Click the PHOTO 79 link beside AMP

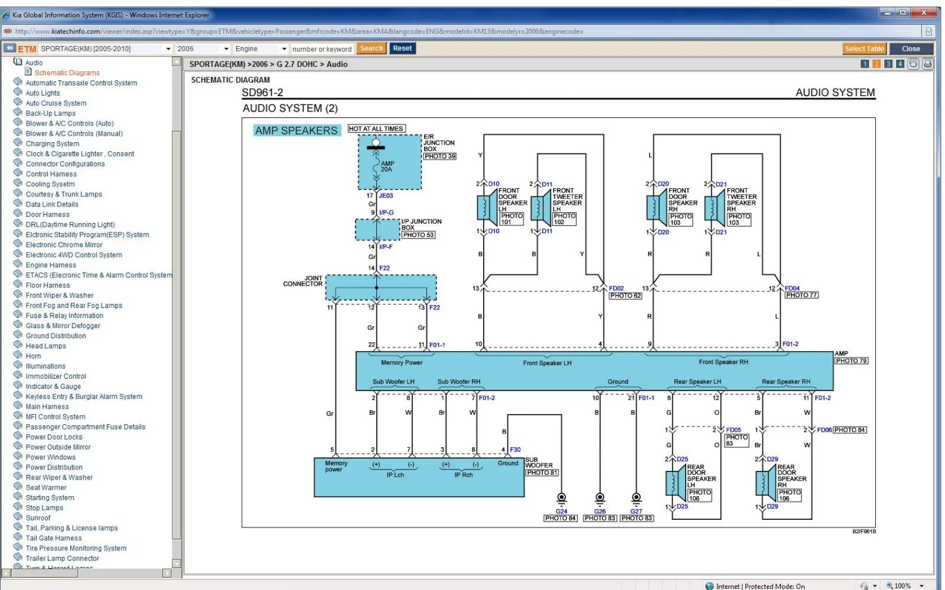point(851,360)
